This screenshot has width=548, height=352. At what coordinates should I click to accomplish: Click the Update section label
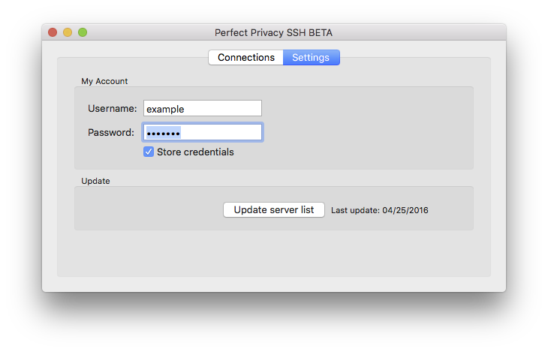[95, 181]
